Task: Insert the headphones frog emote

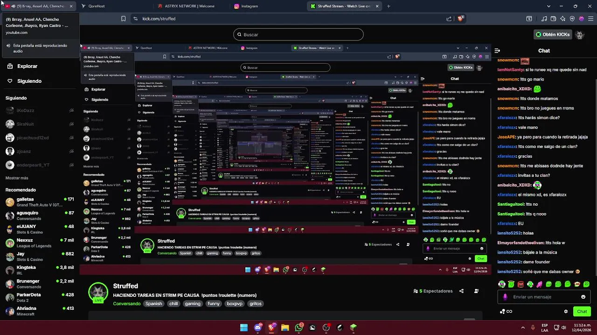Action: pos(502,284)
